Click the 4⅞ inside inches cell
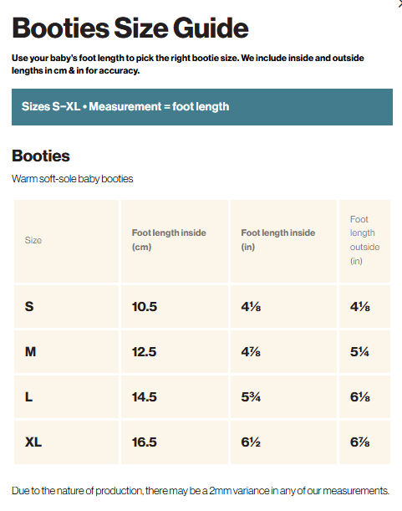Image resolution: width=402 pixels, height=511 pixels. coord(283,351)
